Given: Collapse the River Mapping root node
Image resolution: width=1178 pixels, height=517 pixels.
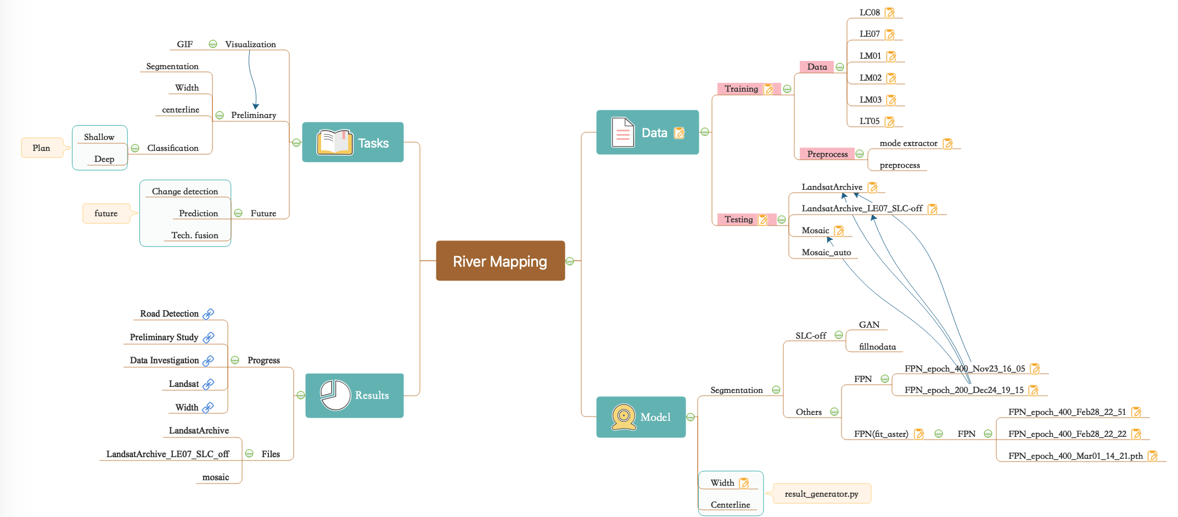Looking at the screenshot, I should pos(570,261).
